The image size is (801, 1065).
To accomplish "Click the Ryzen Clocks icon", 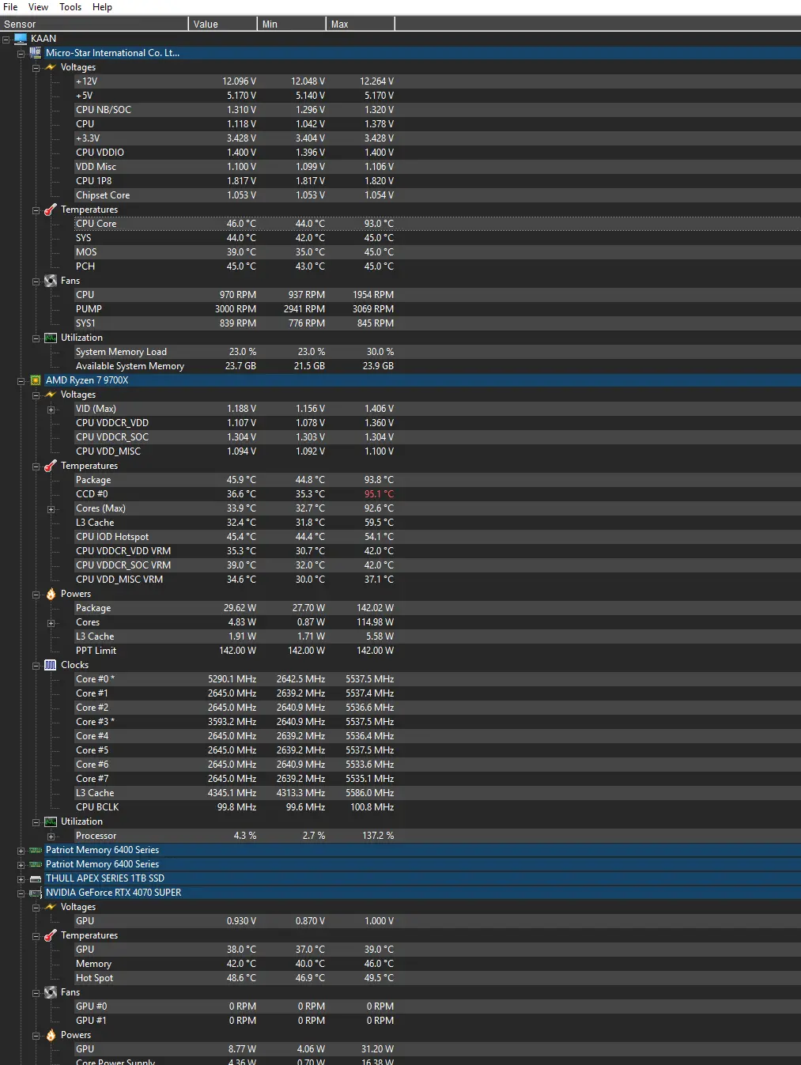I will (x=51, y=665).
